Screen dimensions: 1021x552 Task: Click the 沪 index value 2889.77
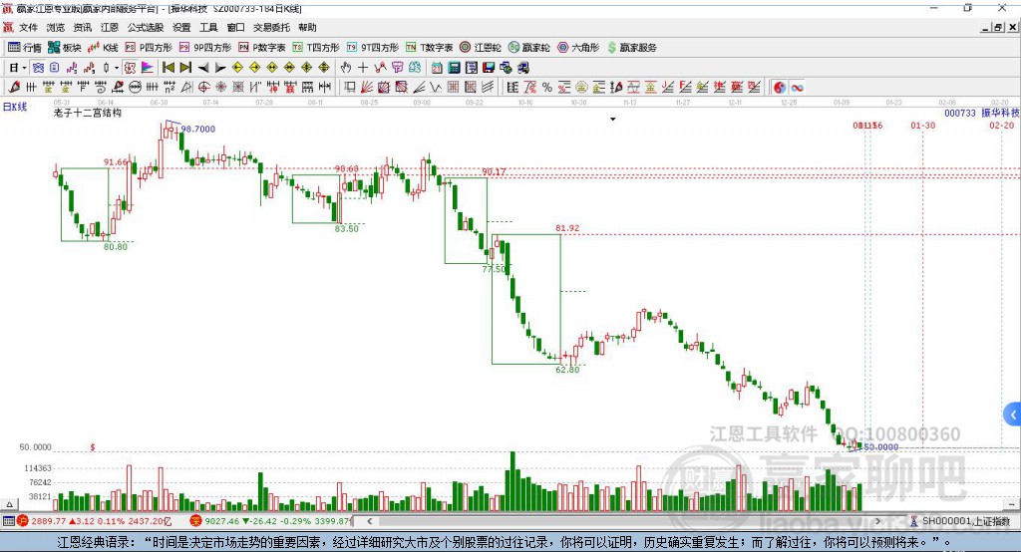click(x=49, y=521)
